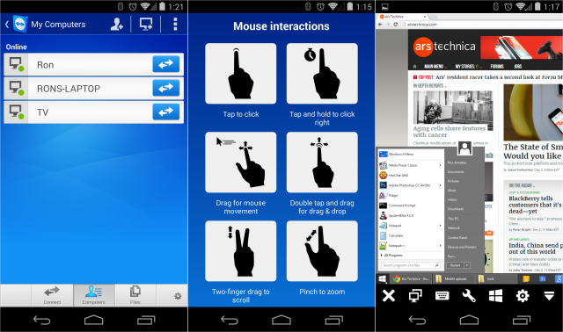Switch to the Computers tab
Screen dimensions: 563x332
94,295
